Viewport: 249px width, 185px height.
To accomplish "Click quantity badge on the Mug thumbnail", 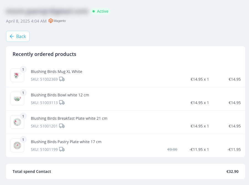I will pos(23,69).
